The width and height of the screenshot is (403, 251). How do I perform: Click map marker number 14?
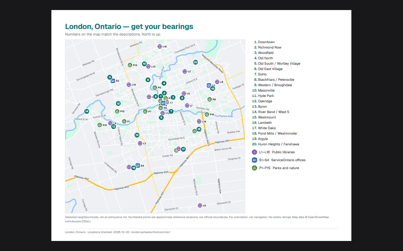87,111
